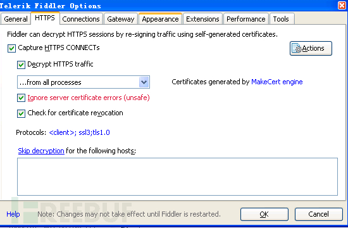Confirm settings with the OK button
The height and width of the screenshot is (228, 348).
point(264,214)
